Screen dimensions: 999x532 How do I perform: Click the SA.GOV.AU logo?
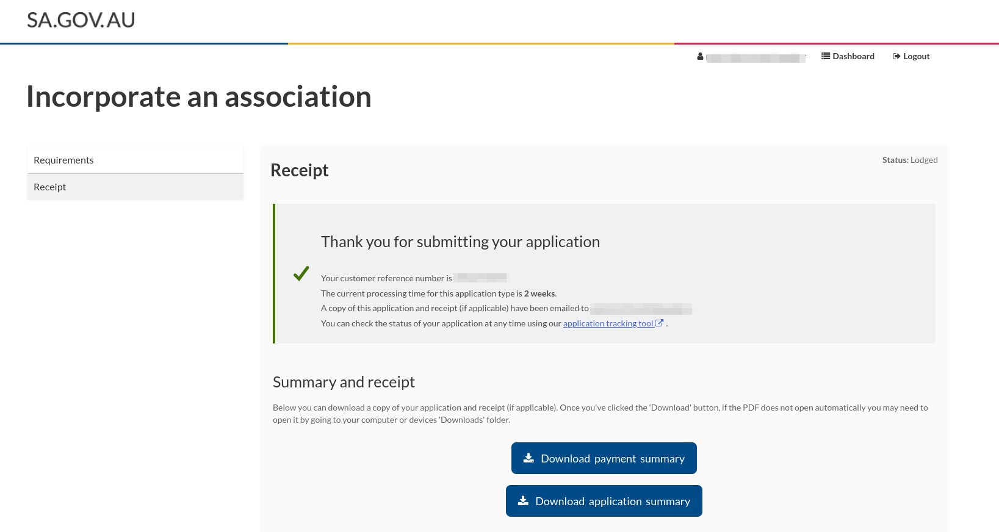tap(81, 20)
